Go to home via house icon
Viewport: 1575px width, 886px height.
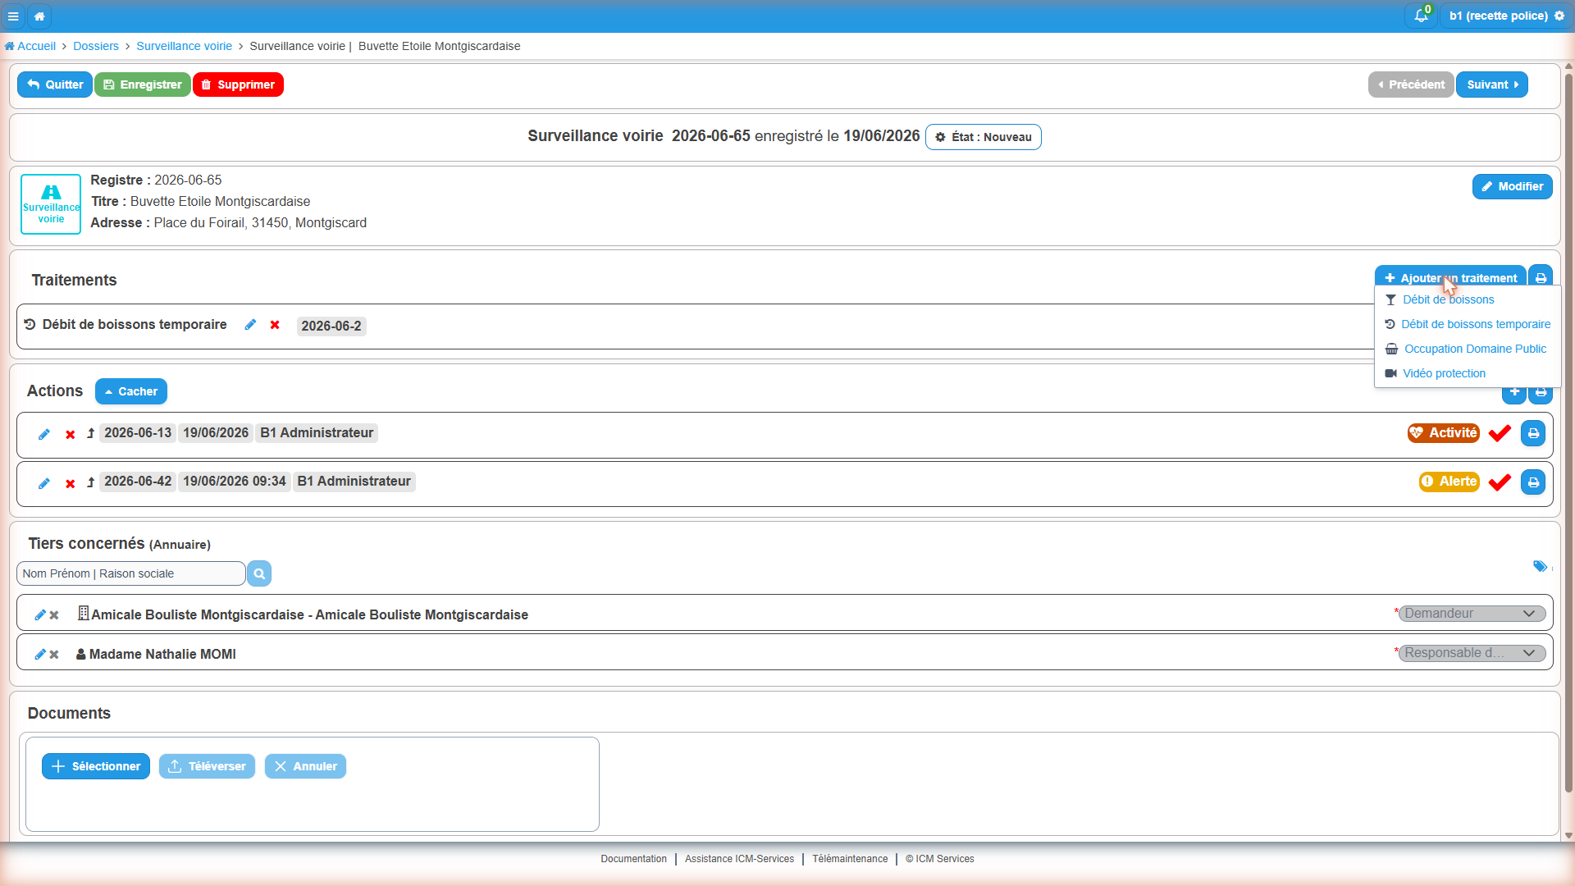click(x=39, y=16)
